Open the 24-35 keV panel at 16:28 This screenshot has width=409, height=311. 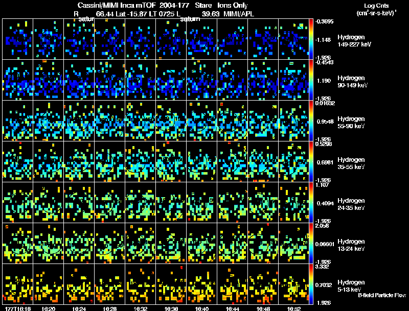click(109, 203)
